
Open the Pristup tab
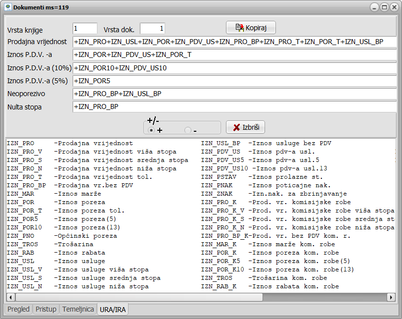click(x=45, y=309)
